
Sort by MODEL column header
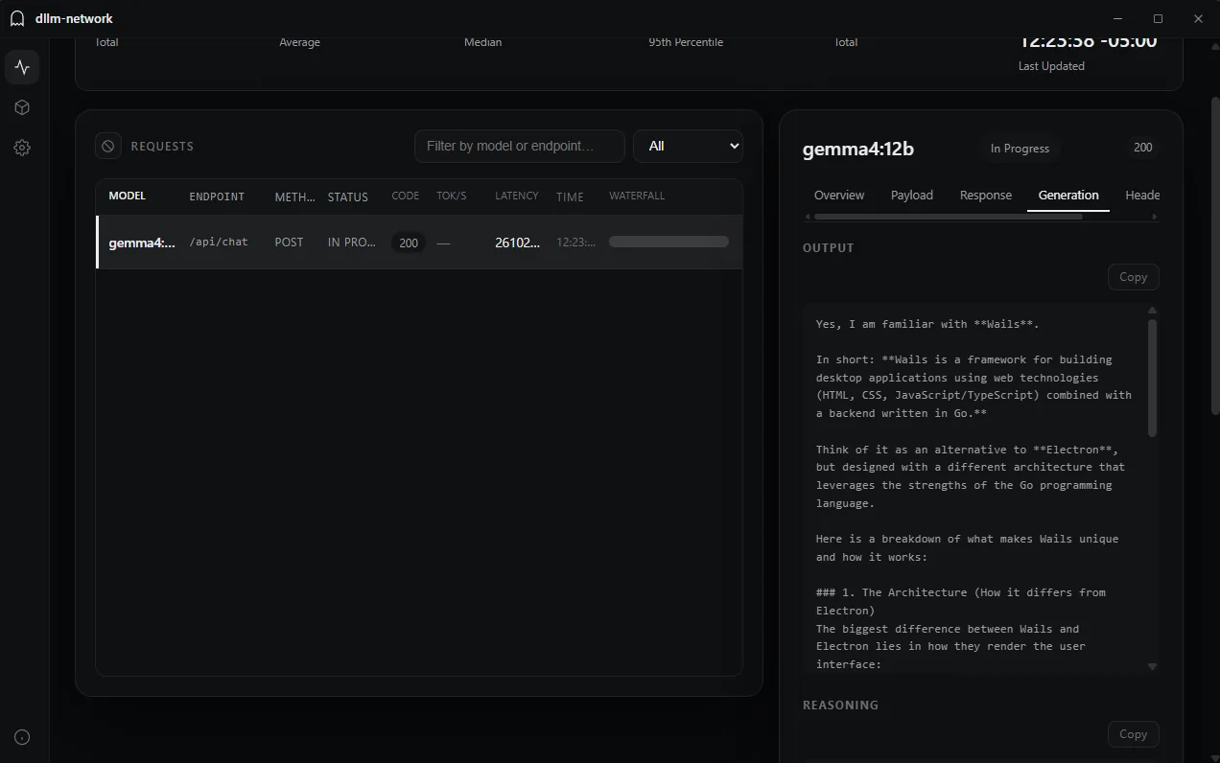pyautogui.click(x=127, y=196)
